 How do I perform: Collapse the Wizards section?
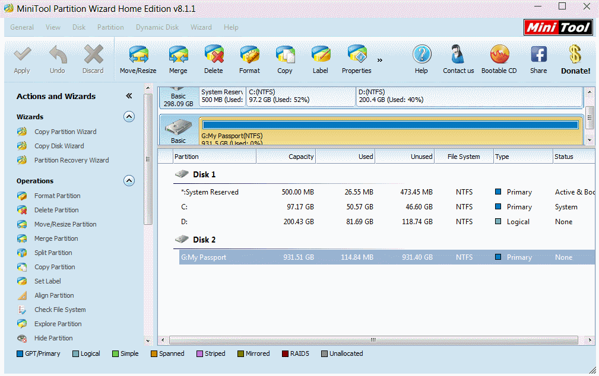click(x=129, y=117)
